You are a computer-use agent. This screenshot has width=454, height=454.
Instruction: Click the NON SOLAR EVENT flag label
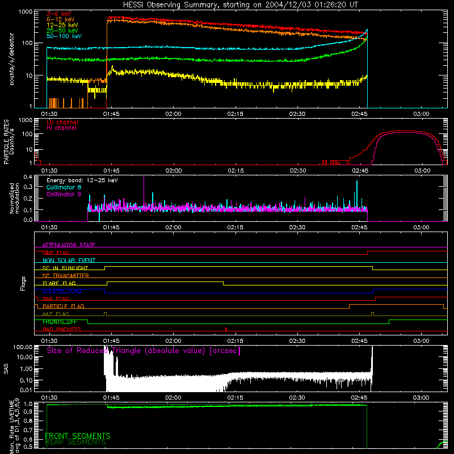click(69, 260)
